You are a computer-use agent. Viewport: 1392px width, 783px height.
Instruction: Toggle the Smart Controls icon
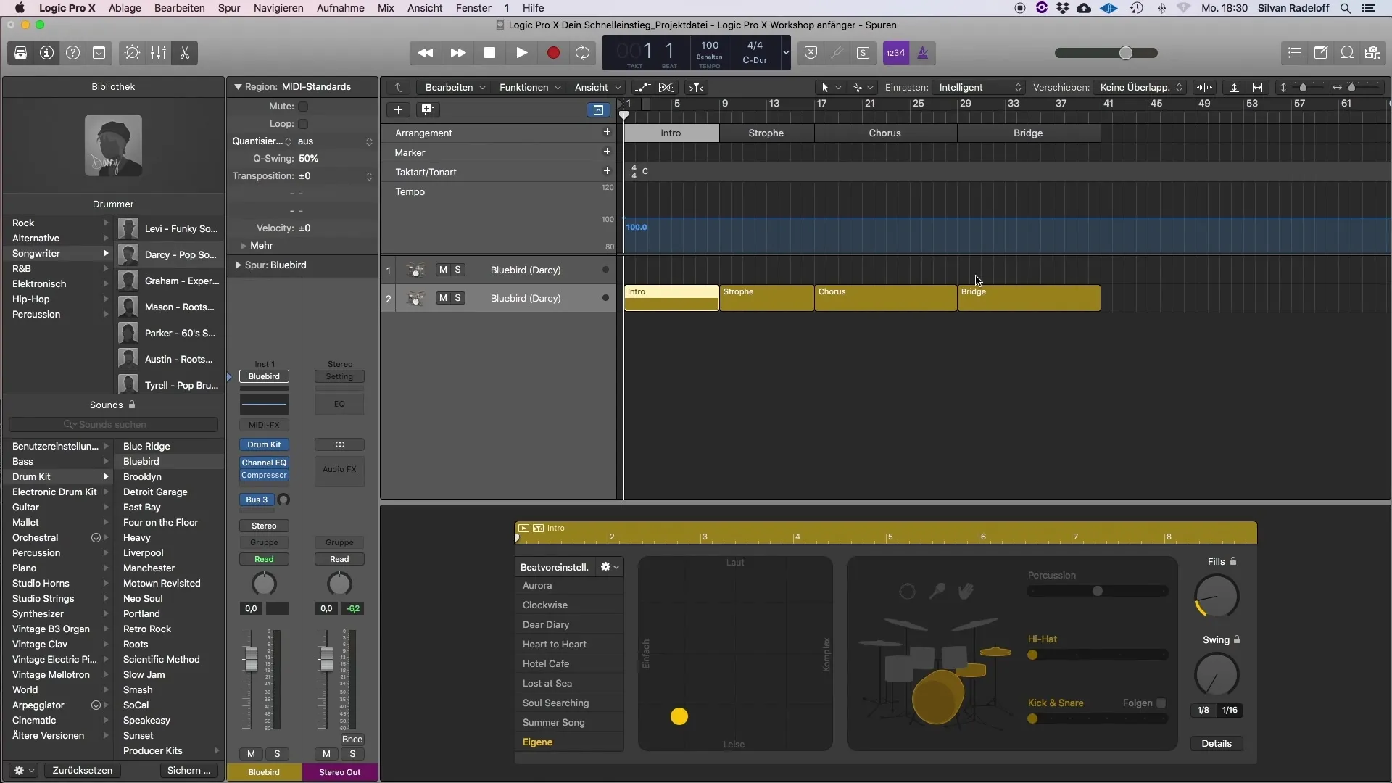coord(132,53)
